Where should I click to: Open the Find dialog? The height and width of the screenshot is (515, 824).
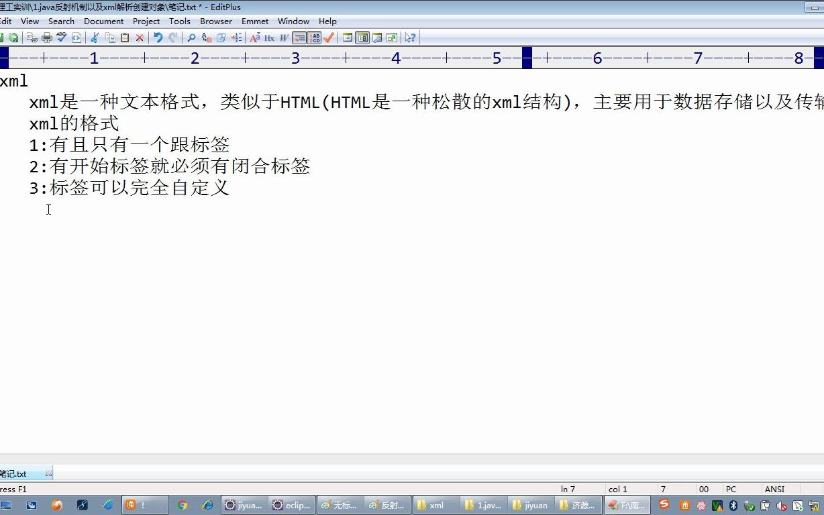coord(190,38)
